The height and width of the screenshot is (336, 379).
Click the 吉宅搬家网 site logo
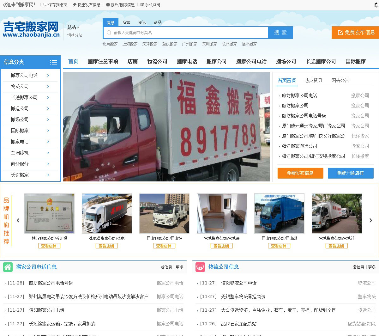[x=31, y=29]
